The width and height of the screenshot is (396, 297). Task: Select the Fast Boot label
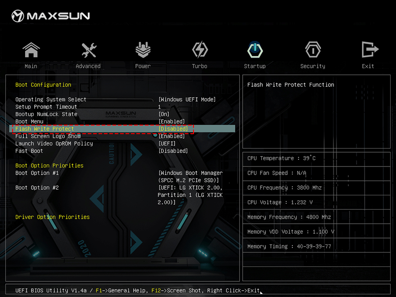(29, 151)
